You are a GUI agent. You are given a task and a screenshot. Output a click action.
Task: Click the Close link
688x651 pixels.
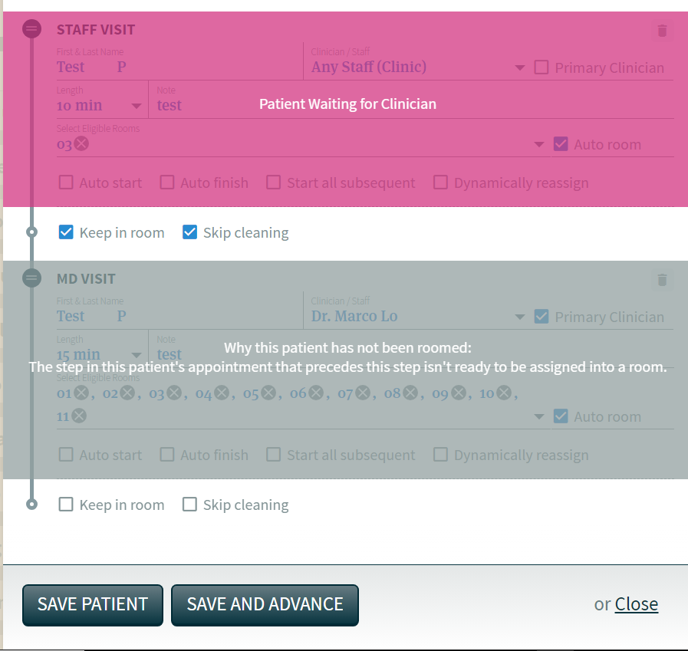[636, 604]
